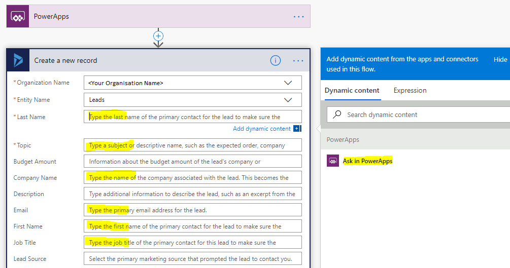Screen dimensions: 510x268
Task: Click the Lead Source label
Action: point(30,259)
